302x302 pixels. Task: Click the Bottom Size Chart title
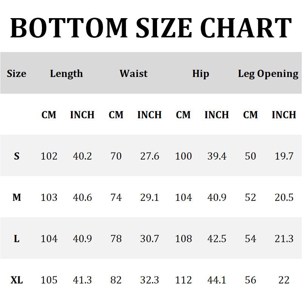151,28
